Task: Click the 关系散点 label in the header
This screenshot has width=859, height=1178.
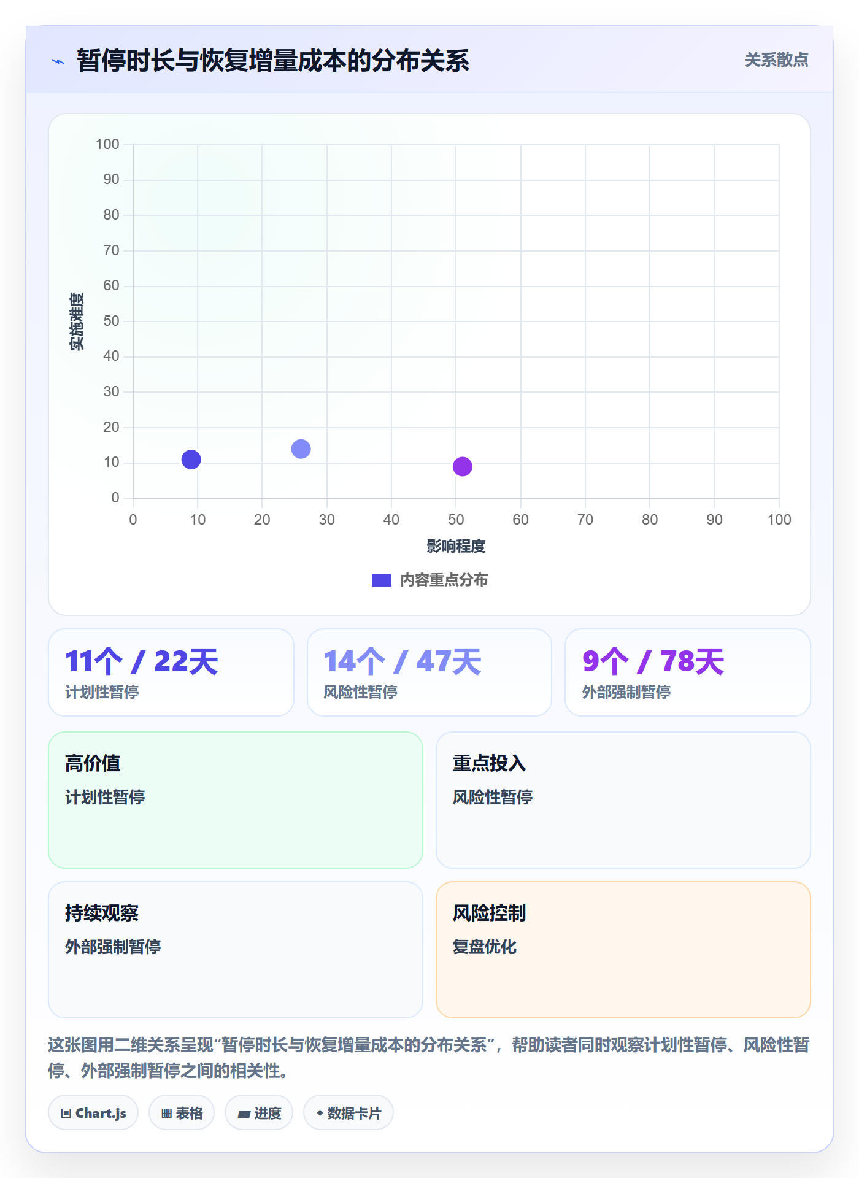Action: (776, 60)
